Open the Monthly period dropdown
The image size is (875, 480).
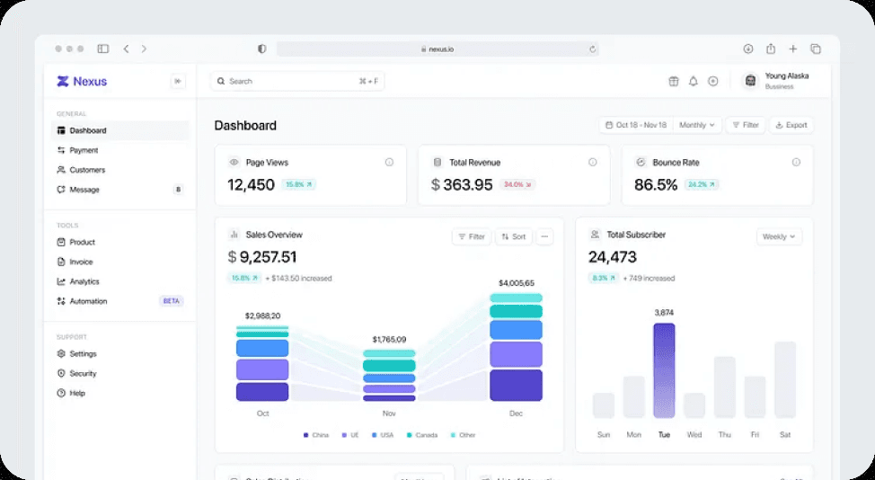click(x=697, y=125)
